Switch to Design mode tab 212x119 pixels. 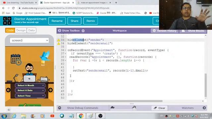point(21,30)
